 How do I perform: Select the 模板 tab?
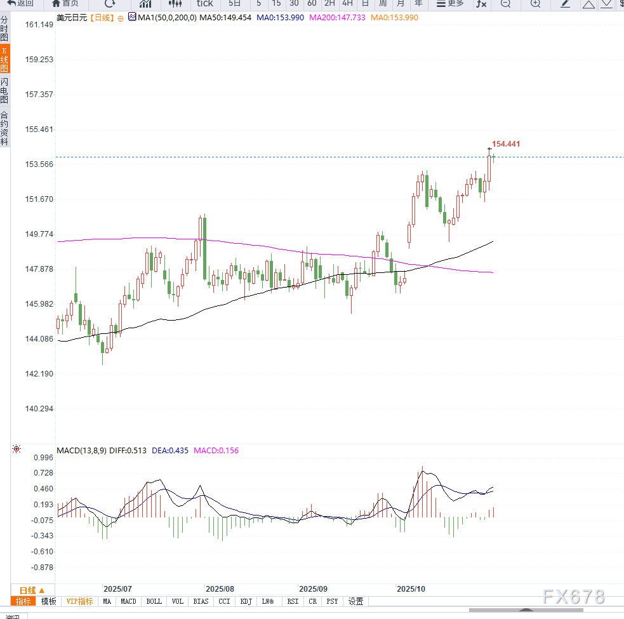pos(48,601)
